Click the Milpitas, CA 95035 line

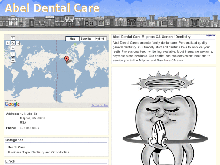(33, 118)
